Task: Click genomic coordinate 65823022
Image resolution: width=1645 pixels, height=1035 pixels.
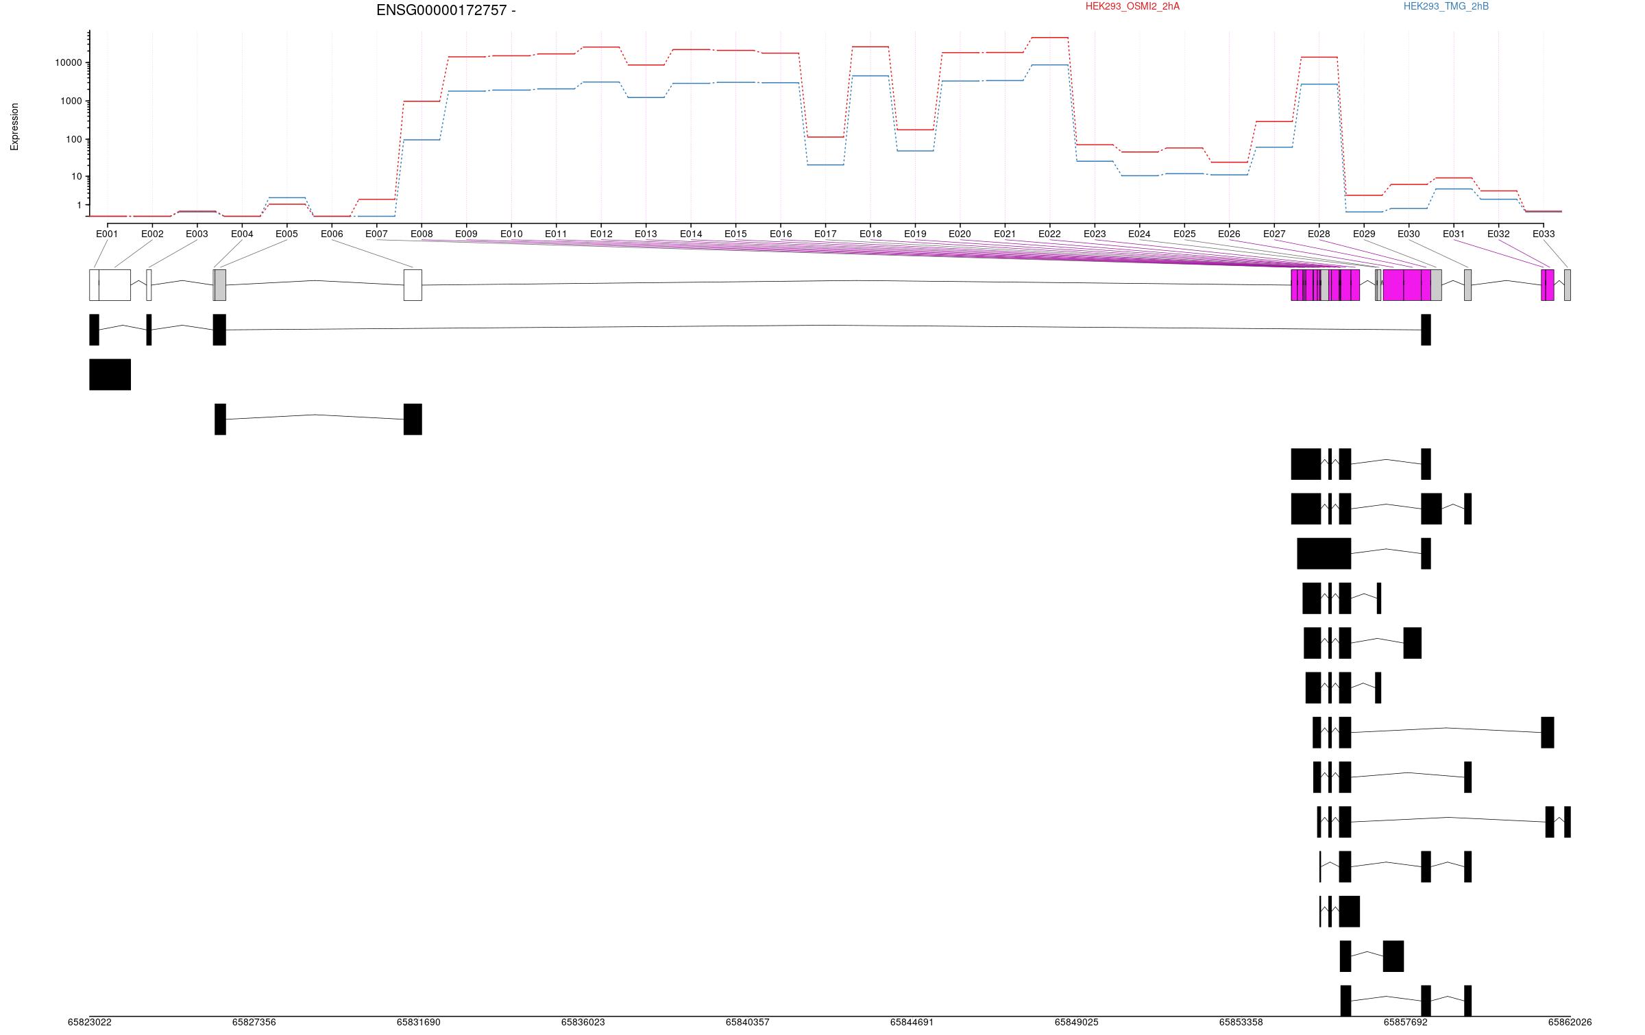Action: 89,1022
